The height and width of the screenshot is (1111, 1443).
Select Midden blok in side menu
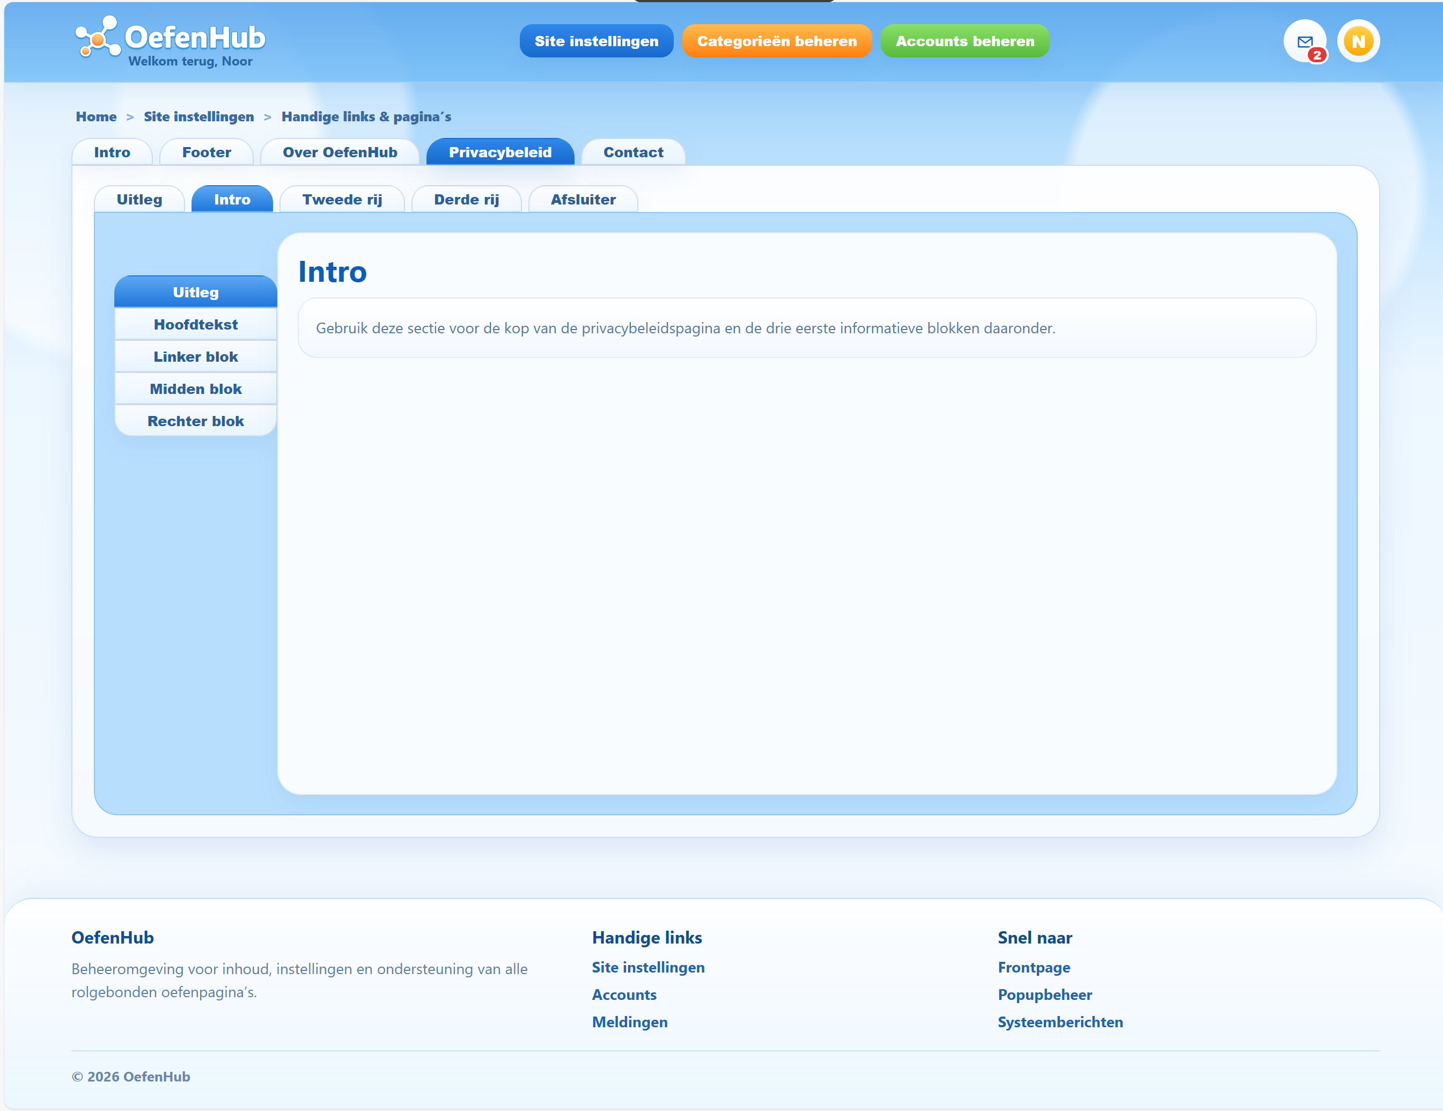tap(196, 389)
